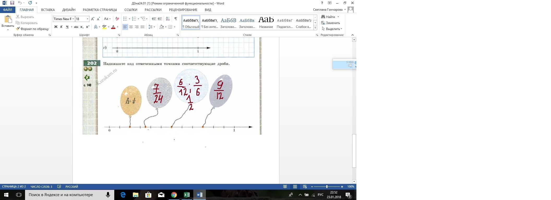Clear all formatting with the eraser icon
This screenshot has width=551, height=200.
tap(117, 19)
